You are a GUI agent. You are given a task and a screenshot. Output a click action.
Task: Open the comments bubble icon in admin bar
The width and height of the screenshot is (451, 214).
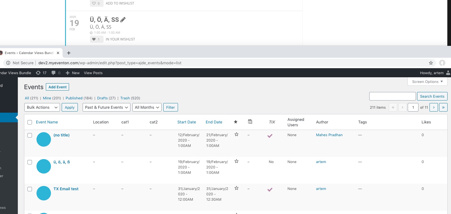point(53,73)
